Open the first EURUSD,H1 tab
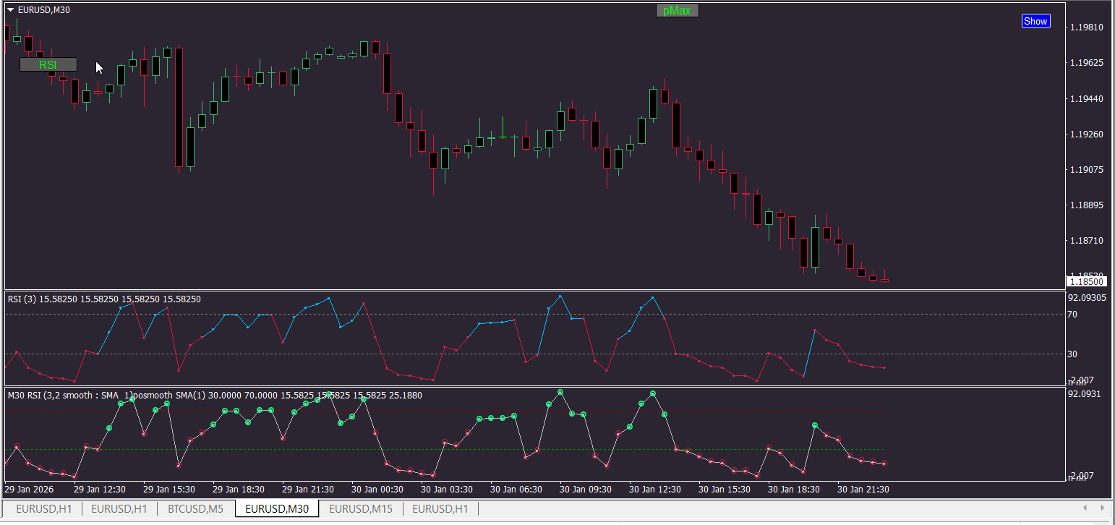 click(x=43, y=508)
